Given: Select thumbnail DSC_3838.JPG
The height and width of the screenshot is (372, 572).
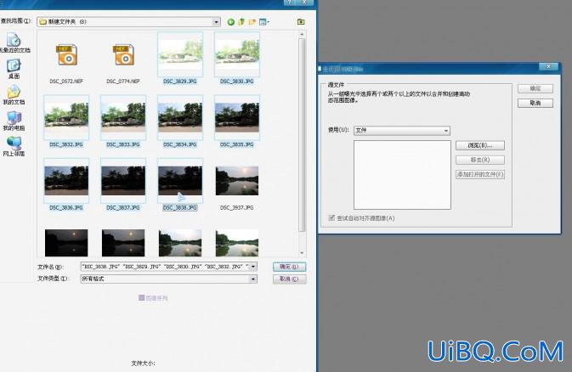Looking at the screenshot, I should (x=180, y=181).
